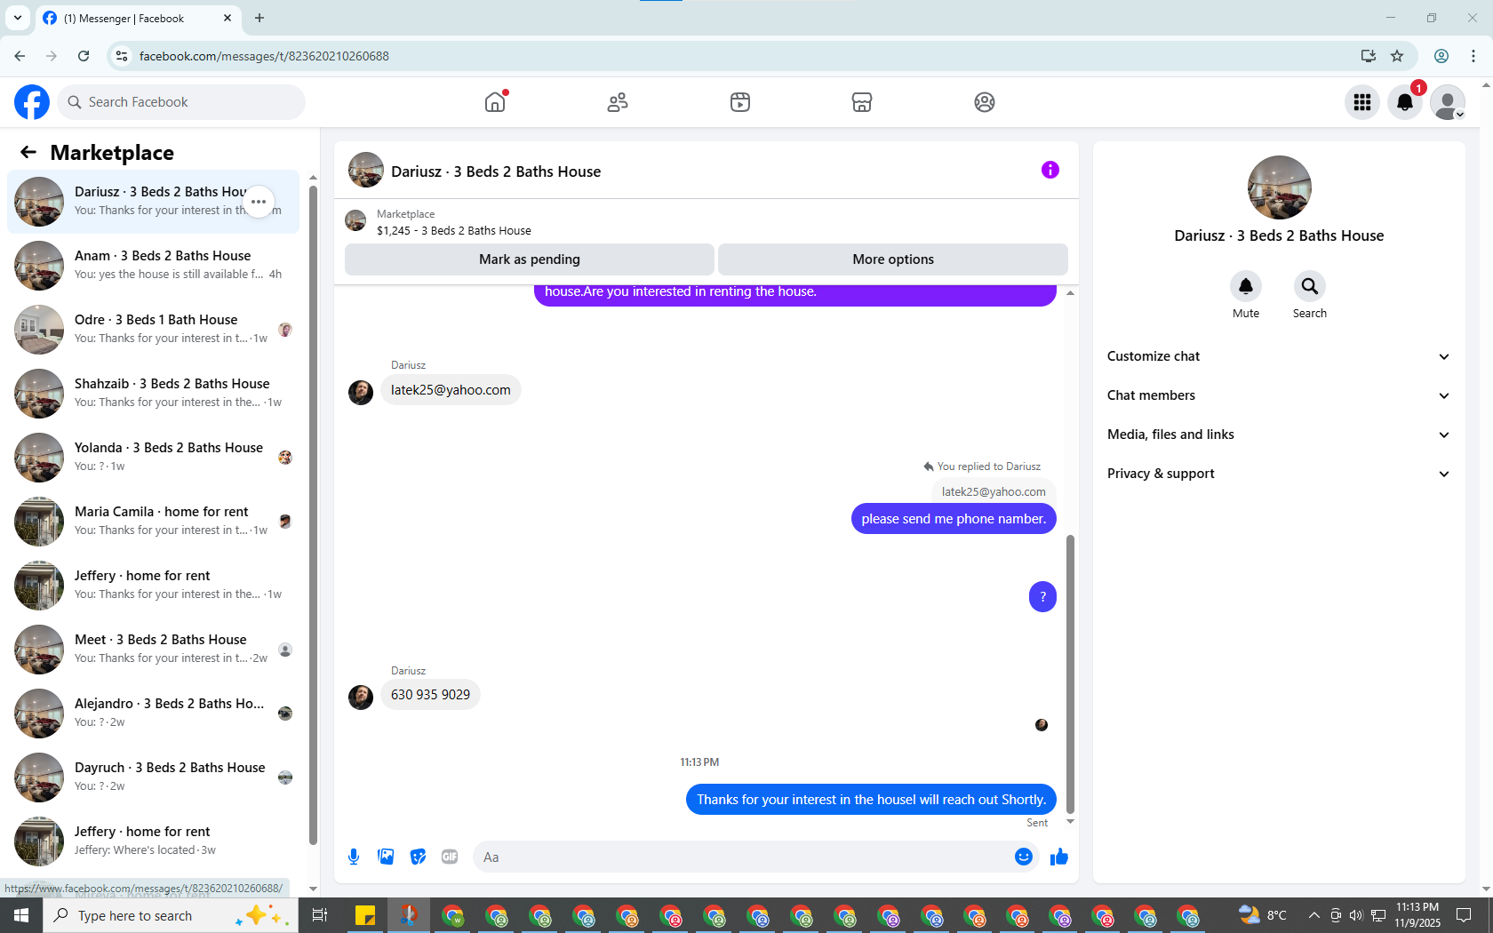Click the Chrome profile icon
Screen dimensions: 1493x933
(x=1441, y=56)
